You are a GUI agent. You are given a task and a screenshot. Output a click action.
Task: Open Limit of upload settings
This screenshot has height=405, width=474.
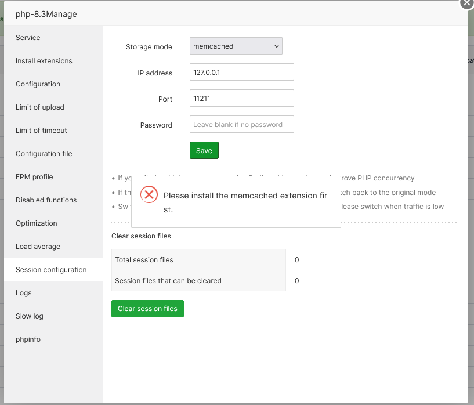40,107
